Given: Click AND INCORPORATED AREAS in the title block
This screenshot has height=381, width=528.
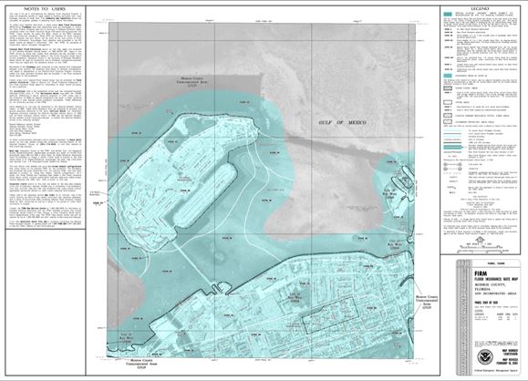Looking at the screenshot, I should coord(495,293).
